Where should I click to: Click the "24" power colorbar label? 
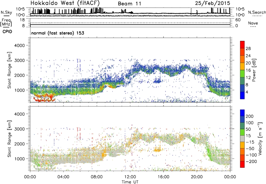(248, 56)
